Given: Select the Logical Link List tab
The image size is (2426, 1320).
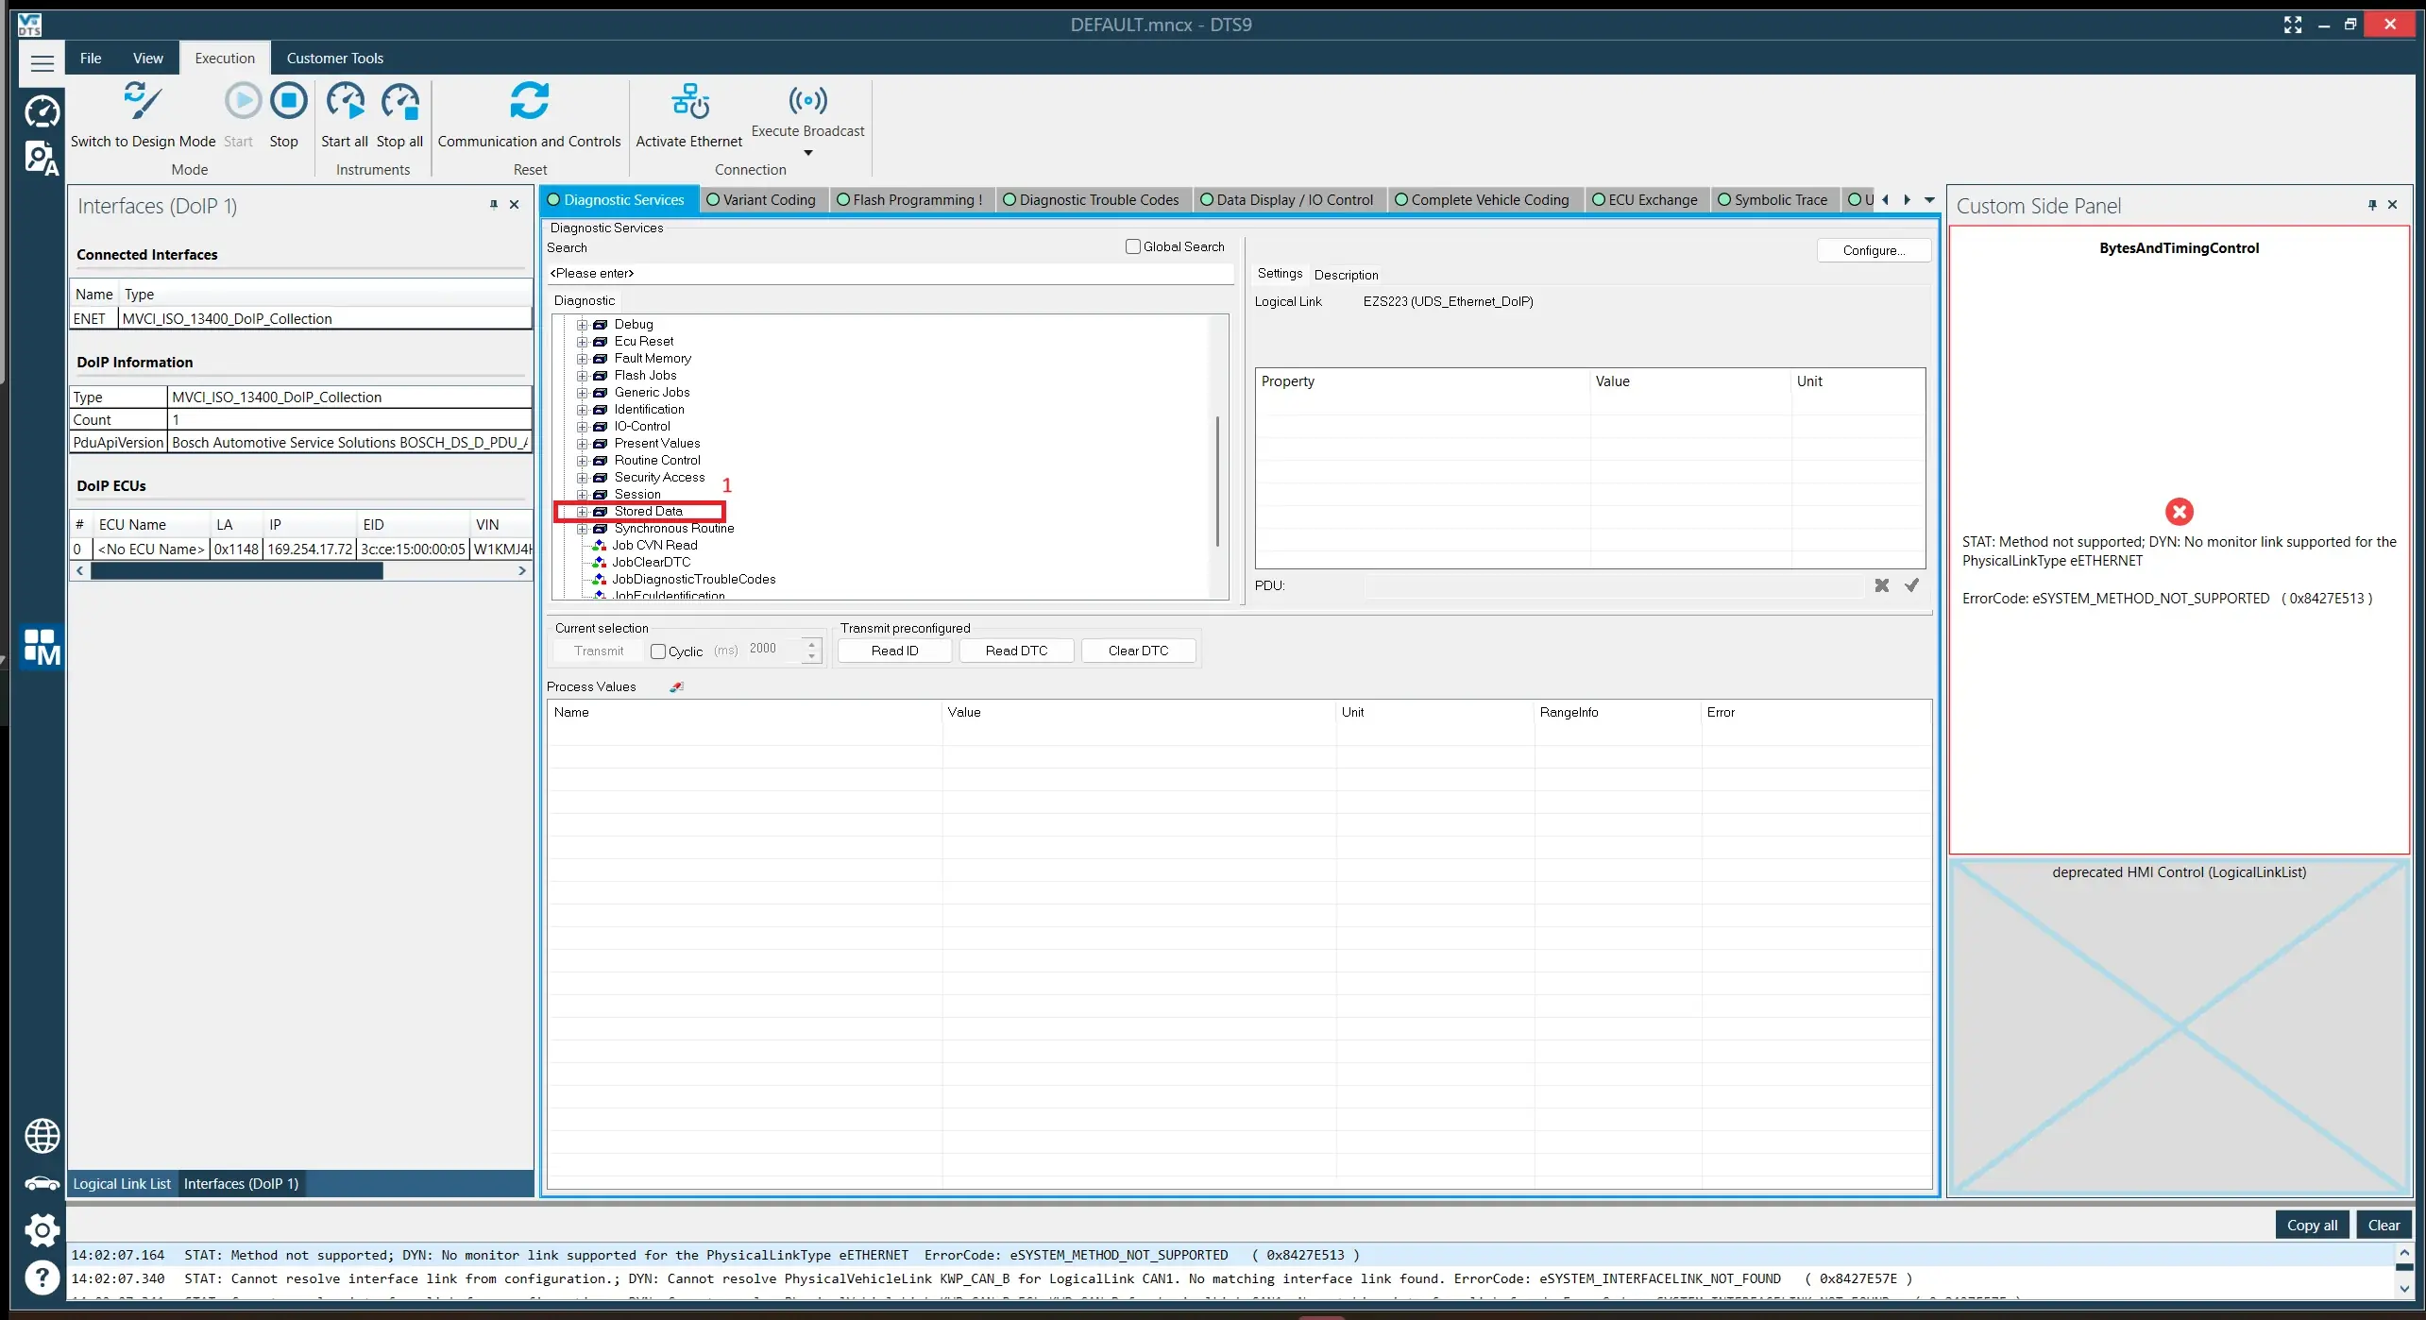Looking at the screenshot, I should 122,1183.
